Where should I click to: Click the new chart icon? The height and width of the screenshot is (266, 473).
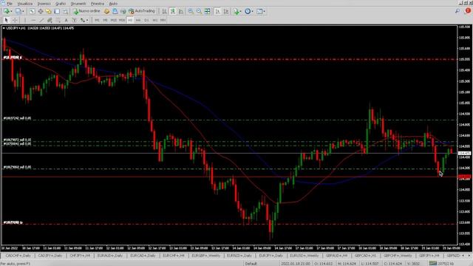[7, 12]
